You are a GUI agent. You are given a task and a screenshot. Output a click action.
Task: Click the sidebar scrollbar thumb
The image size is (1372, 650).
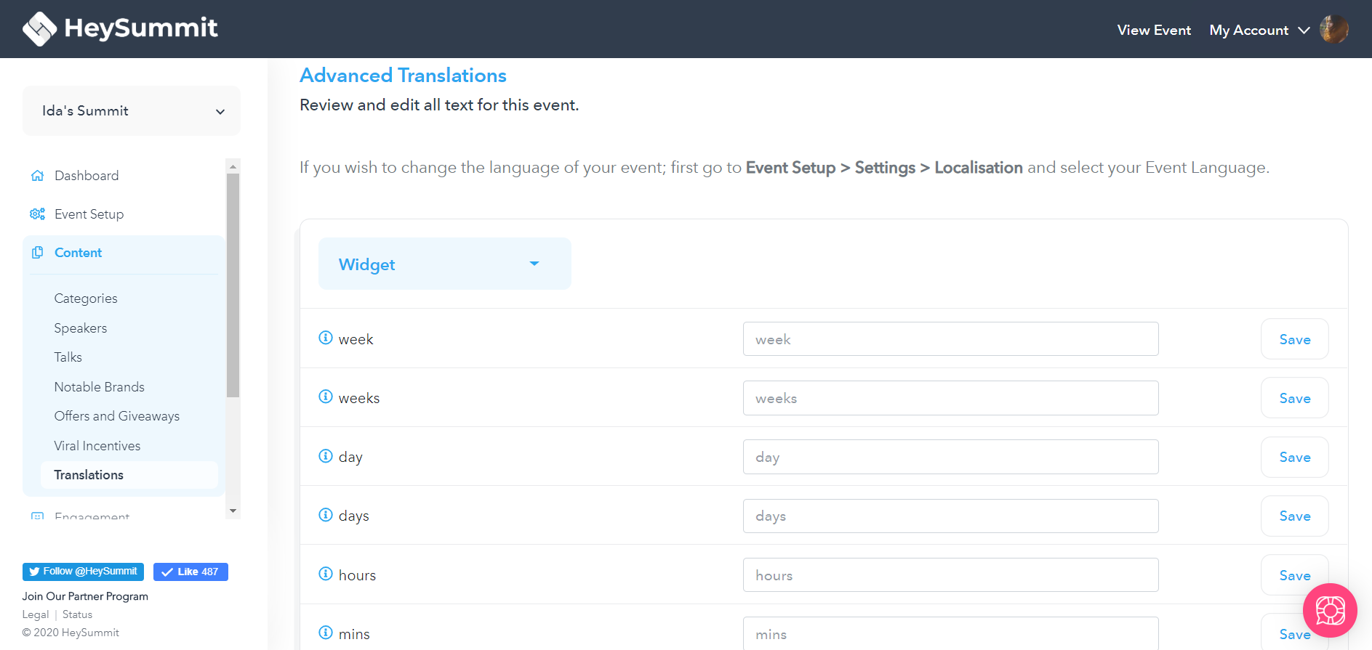(x=233, y=285)
